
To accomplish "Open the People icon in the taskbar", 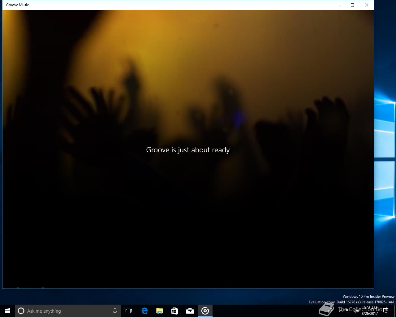I will pyautogui.click(x=330, y=311).
